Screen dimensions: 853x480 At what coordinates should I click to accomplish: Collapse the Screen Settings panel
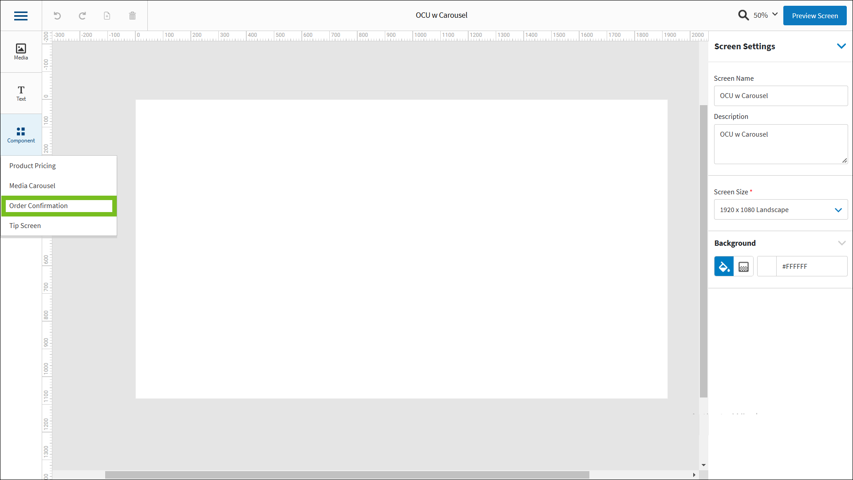pyautogui.click(x=841, y=46)
